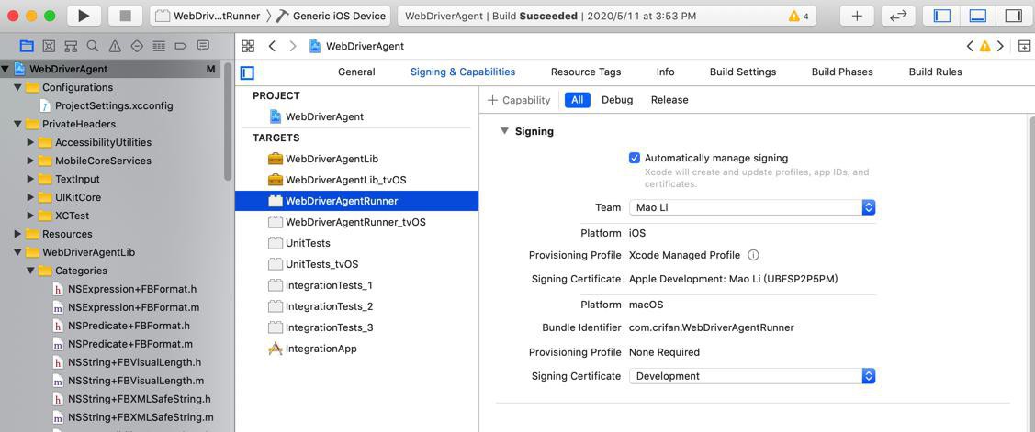Open the Issue navigator warning icon

pos(115,46)
